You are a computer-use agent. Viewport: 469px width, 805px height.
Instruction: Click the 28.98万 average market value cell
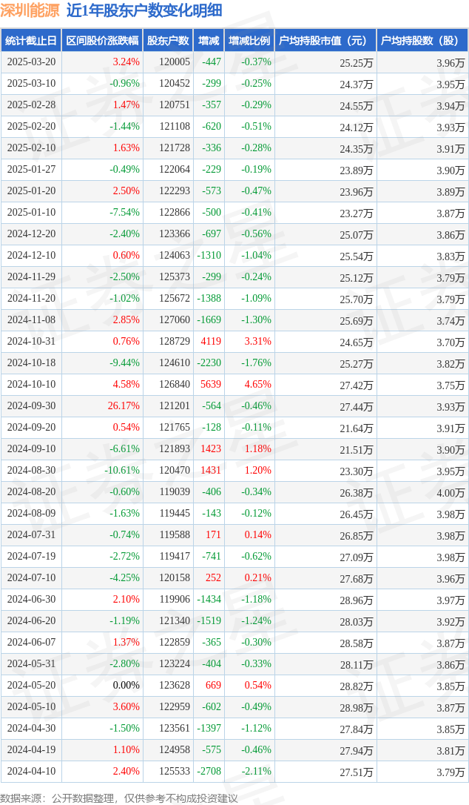pyautogui.click(x=357, y=708)
